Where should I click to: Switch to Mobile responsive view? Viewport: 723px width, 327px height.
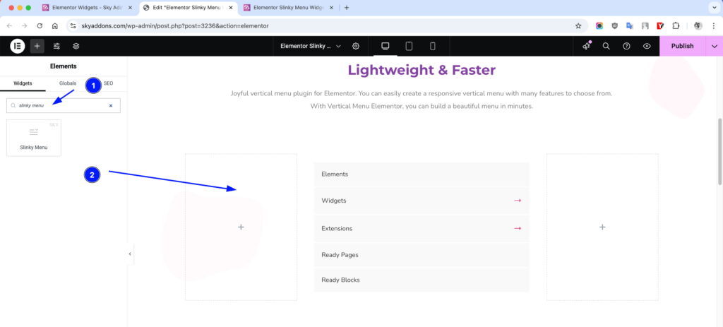point(433,46)
